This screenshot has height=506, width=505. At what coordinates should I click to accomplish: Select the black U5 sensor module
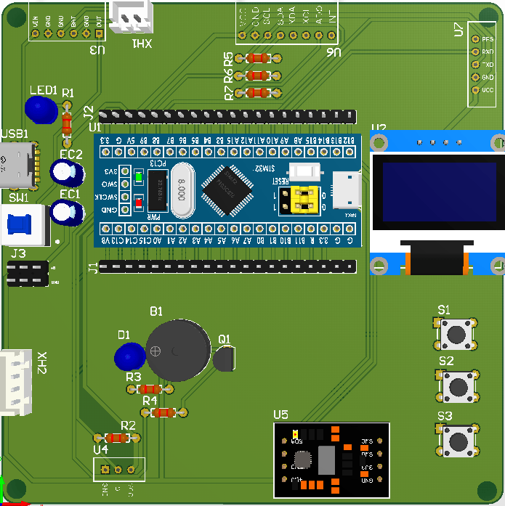pos(331,460)
